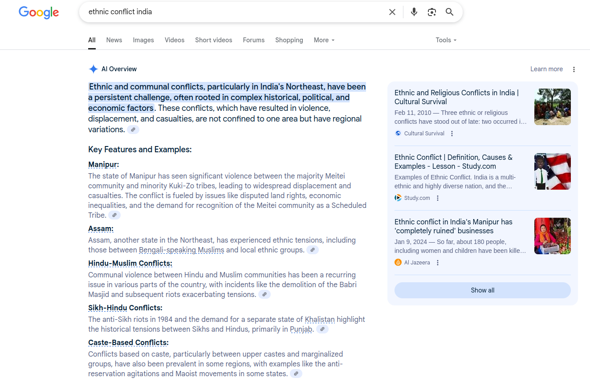Image resolution: width=590 pixels, height=382 pixels.
Task: Click the 'Examples of Ethnic Conflict' snippet text
Action: point(455,182)
